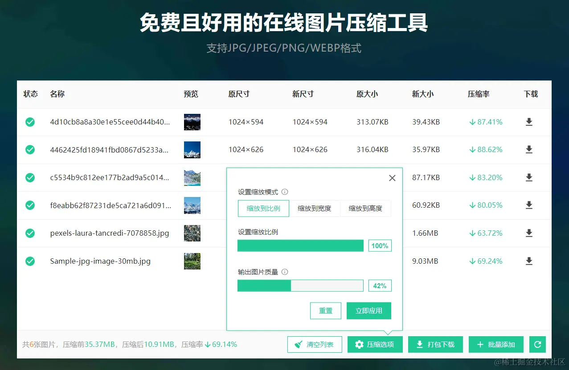Click the 新大小 column header
This screenshot has width=569, height=370.
click(423, 94)
